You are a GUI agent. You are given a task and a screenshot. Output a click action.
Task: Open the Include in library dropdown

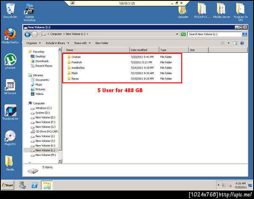click(57, 43)
